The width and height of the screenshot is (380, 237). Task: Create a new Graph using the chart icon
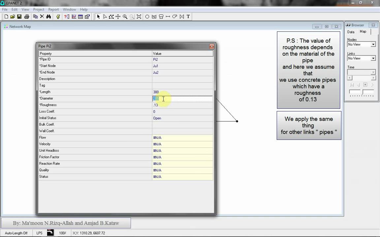click(x=74, y=17)
